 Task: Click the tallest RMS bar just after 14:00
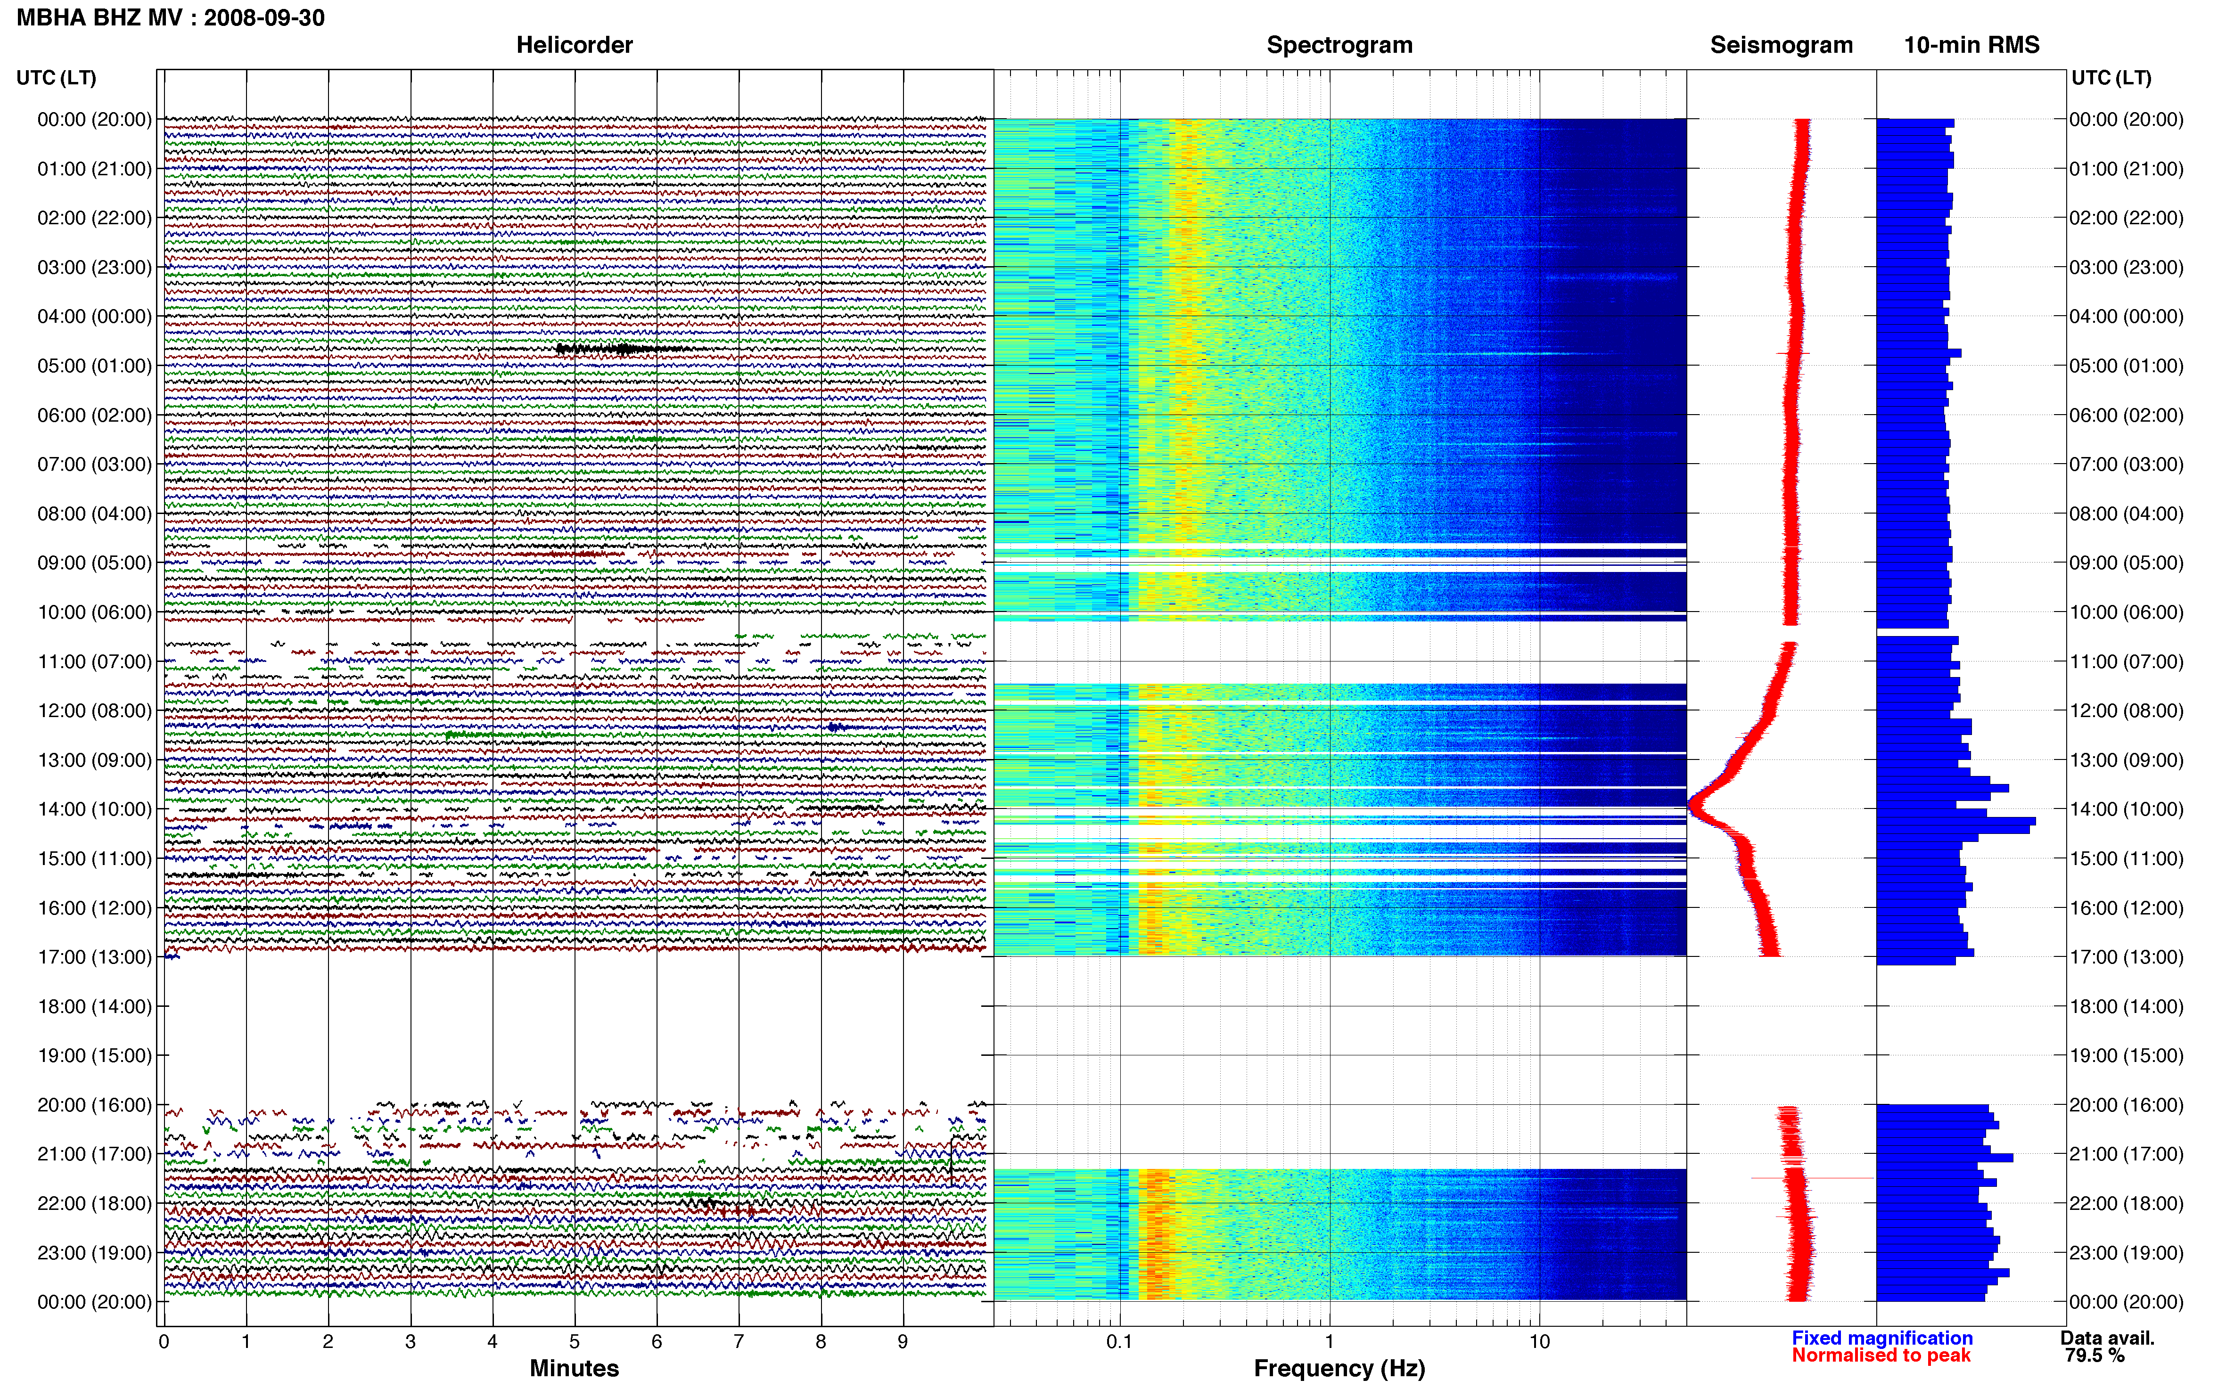click(1956, 821)
